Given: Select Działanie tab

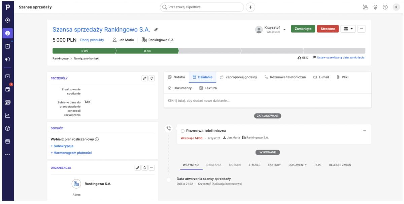Looking at the screenshot, I should [x=202, y=77].
